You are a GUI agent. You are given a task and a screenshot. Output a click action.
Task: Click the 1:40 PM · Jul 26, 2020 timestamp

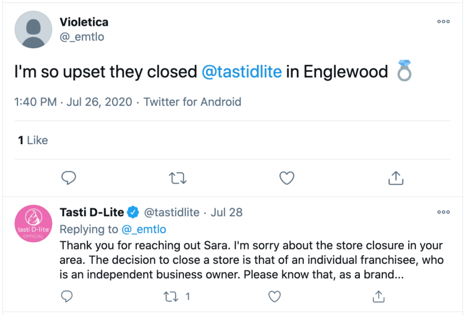pos(74,102)
